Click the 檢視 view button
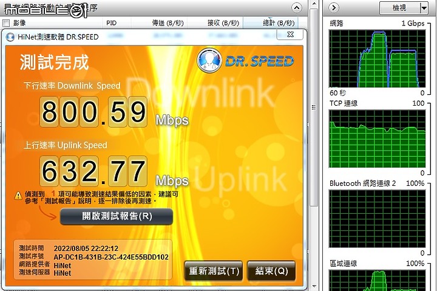 pos(399,8)
